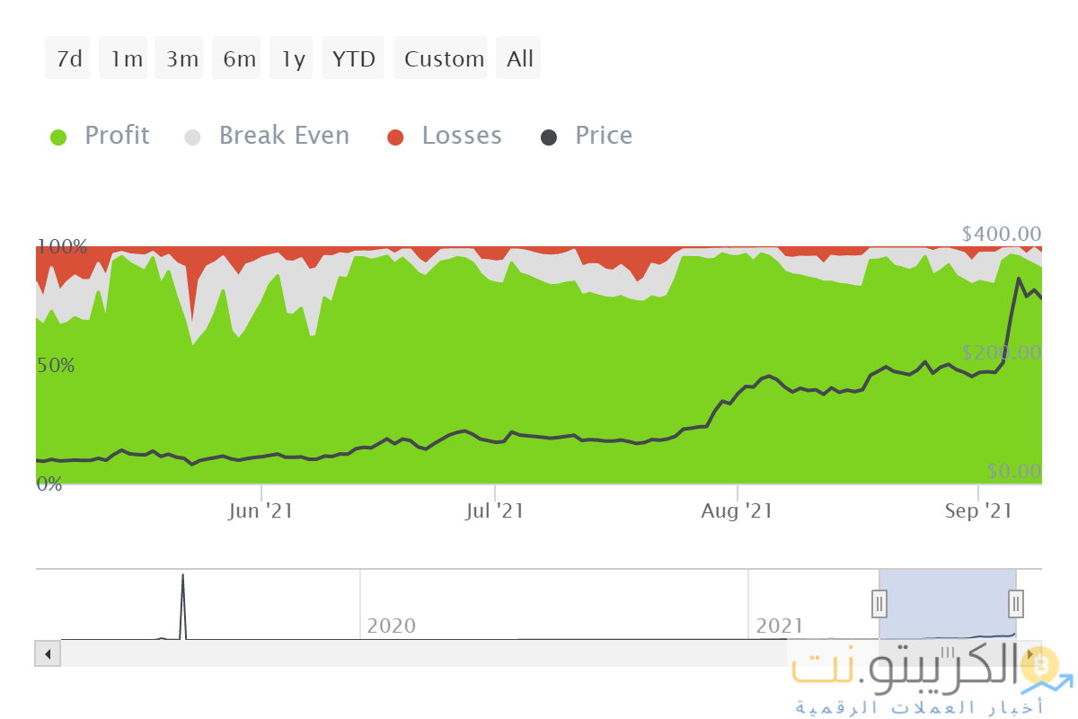Toggle the grey Break Even legend dot
1078x719 pixels.
(193, 137)
